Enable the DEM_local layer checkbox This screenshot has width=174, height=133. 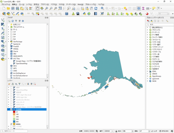point(11,105)
